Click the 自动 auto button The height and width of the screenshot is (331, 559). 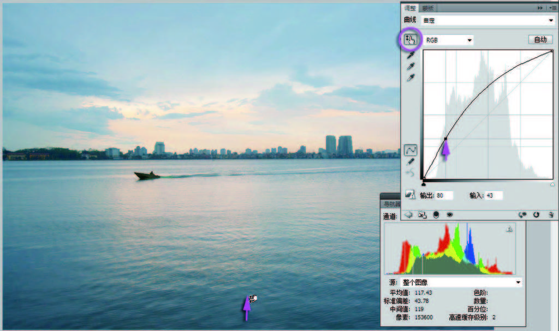click(540, 40)
